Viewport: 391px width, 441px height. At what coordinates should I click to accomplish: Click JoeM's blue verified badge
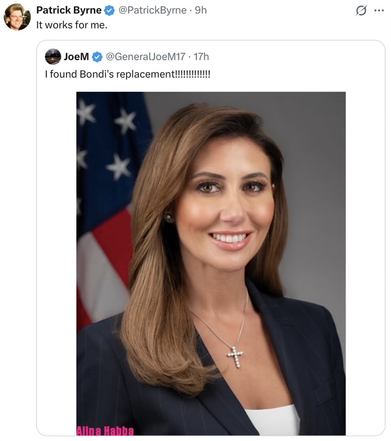pyautogui.click(x=97, y=57)
